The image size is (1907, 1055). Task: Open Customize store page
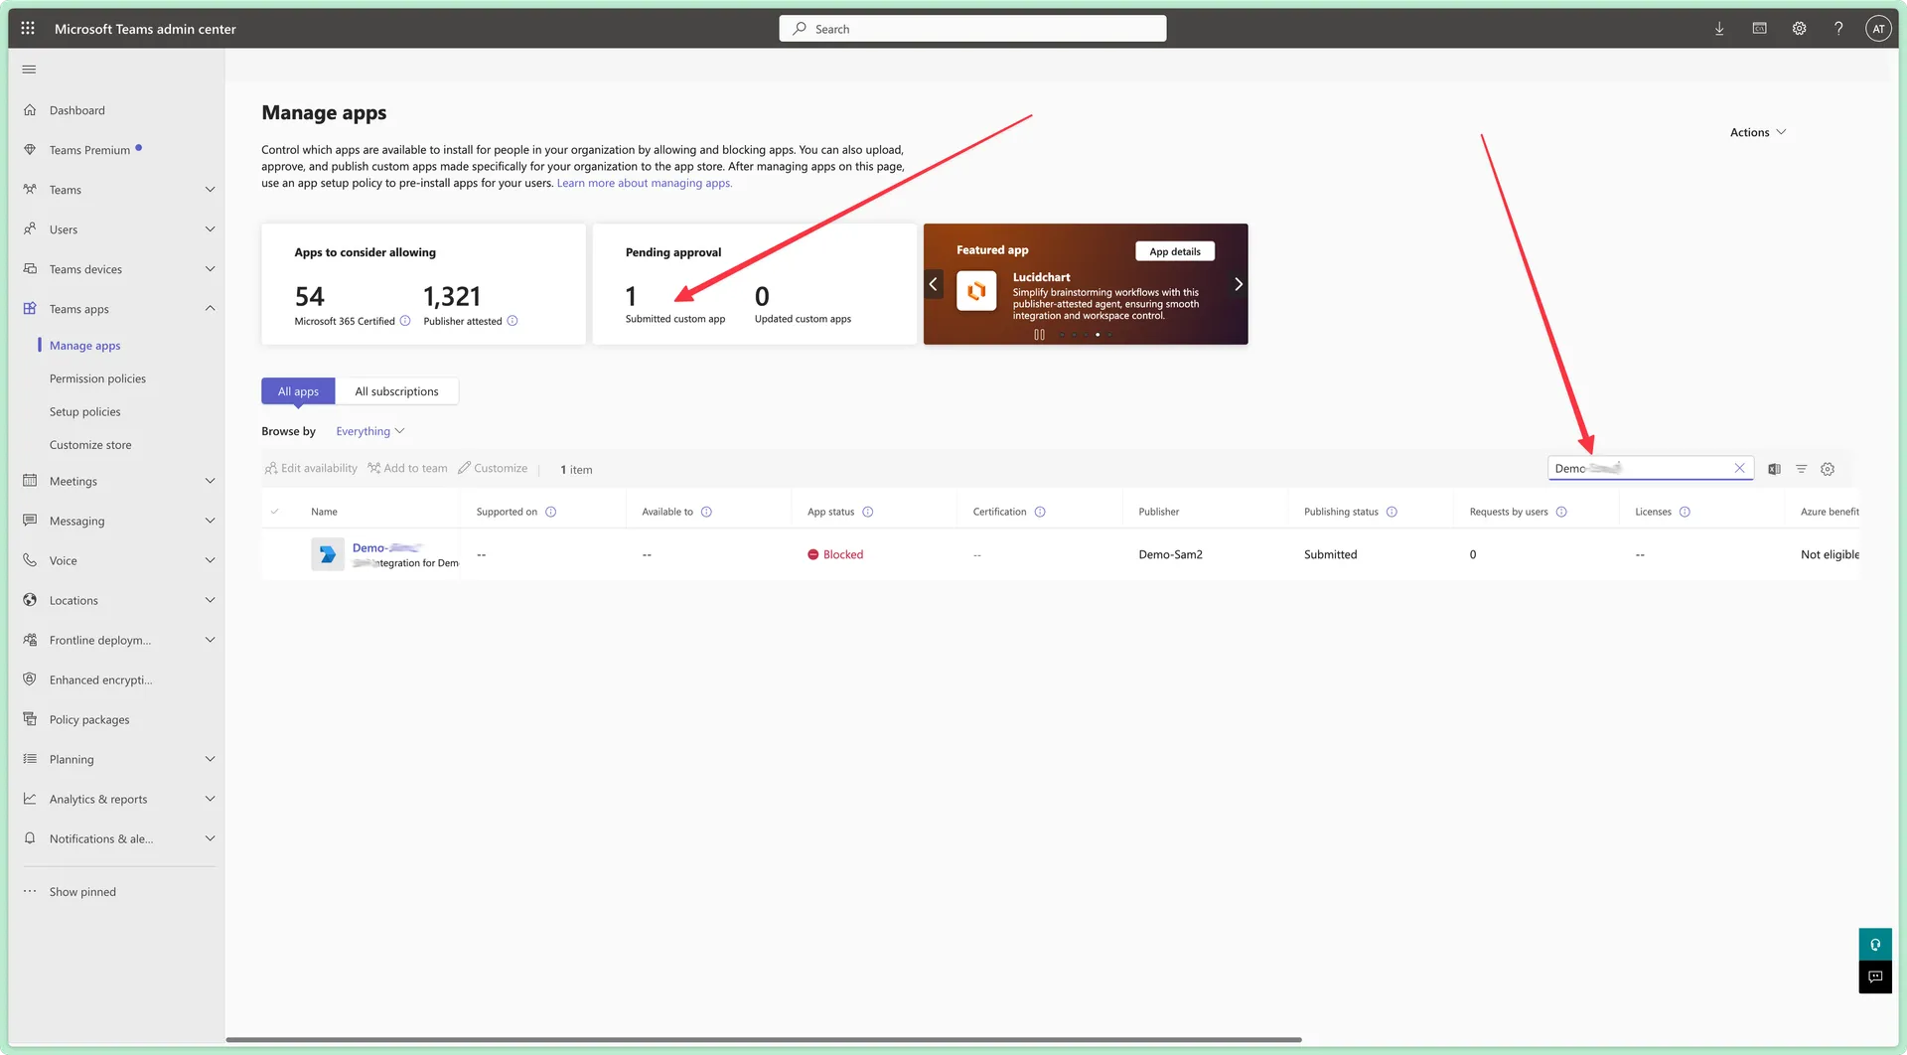(90, 445)
